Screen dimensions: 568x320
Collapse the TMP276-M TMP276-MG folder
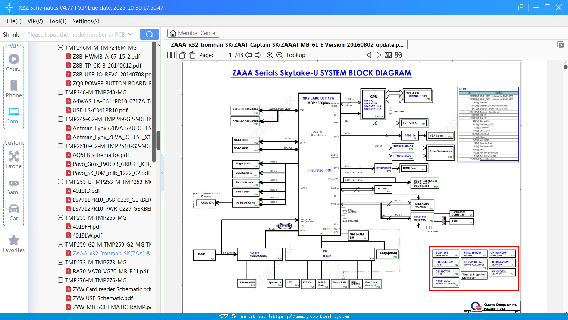tap(60, 280)
